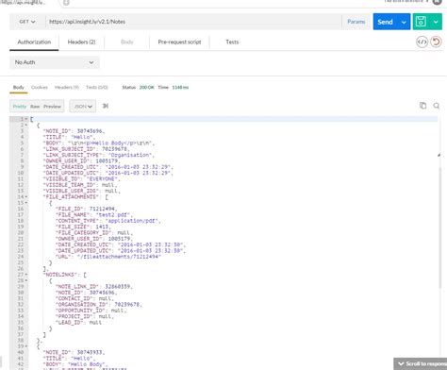Screen dimensions: 447x370
Task: Click the "Organisation" value
Action: point(130,155)
